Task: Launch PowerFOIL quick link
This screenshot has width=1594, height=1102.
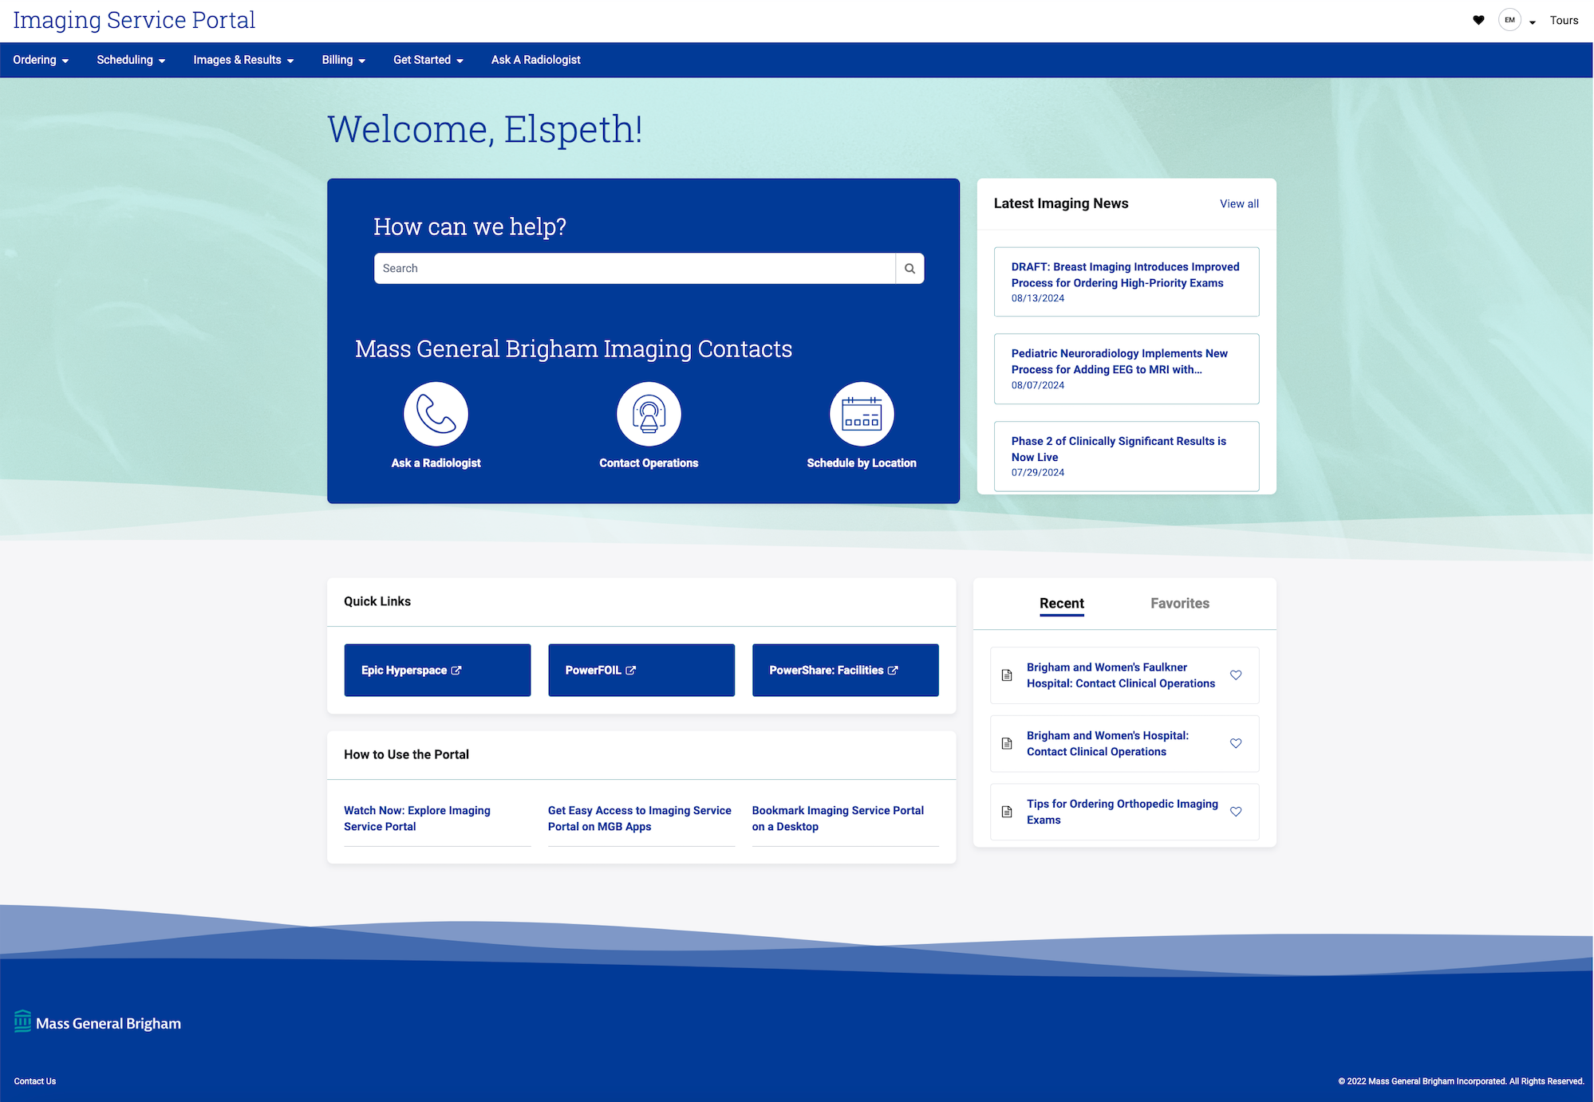Action: (641, 671)
